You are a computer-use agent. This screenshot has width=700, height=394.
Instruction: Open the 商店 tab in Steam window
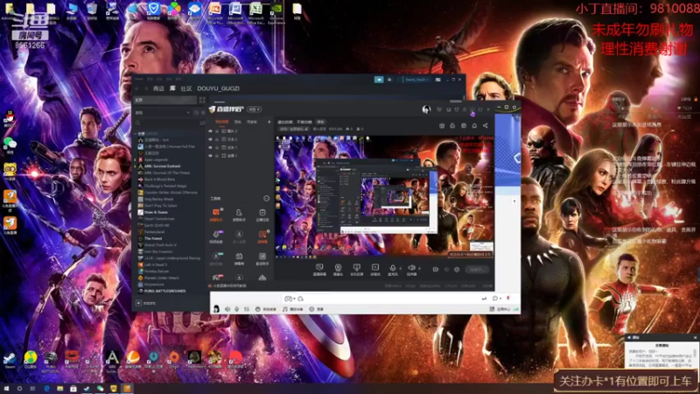[x=158, y=88]
